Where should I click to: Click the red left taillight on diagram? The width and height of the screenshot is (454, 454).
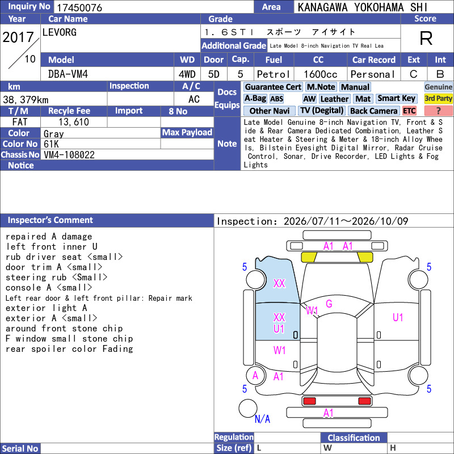309,401
